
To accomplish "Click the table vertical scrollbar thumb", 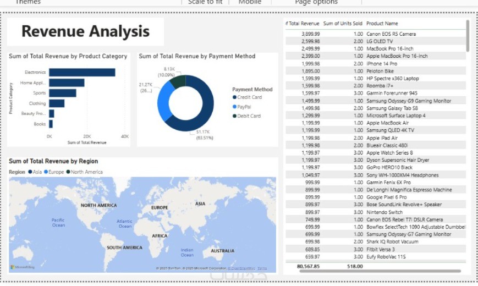I will [x=468, y=36].
